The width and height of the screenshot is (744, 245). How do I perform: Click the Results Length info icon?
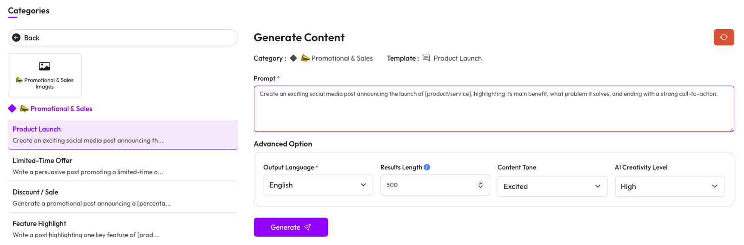pyautogui.click(x=427, y=167)
